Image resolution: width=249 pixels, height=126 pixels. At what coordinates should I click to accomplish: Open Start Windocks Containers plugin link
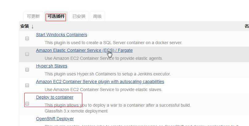click(x=61, y=35)
